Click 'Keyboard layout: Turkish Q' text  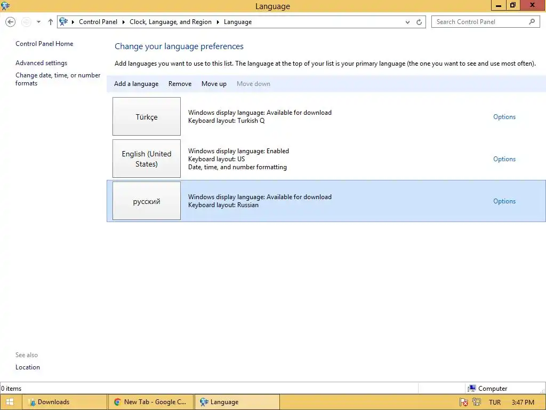point(226,121)
